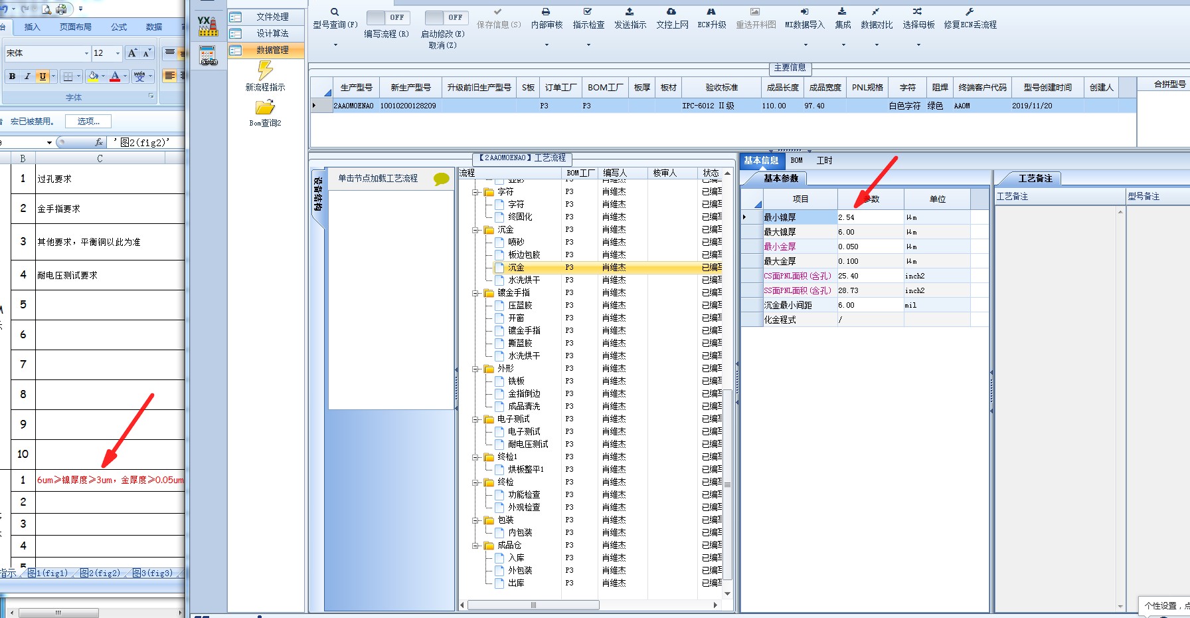Click Excel wén phonetic guide icon

[139, 76]
